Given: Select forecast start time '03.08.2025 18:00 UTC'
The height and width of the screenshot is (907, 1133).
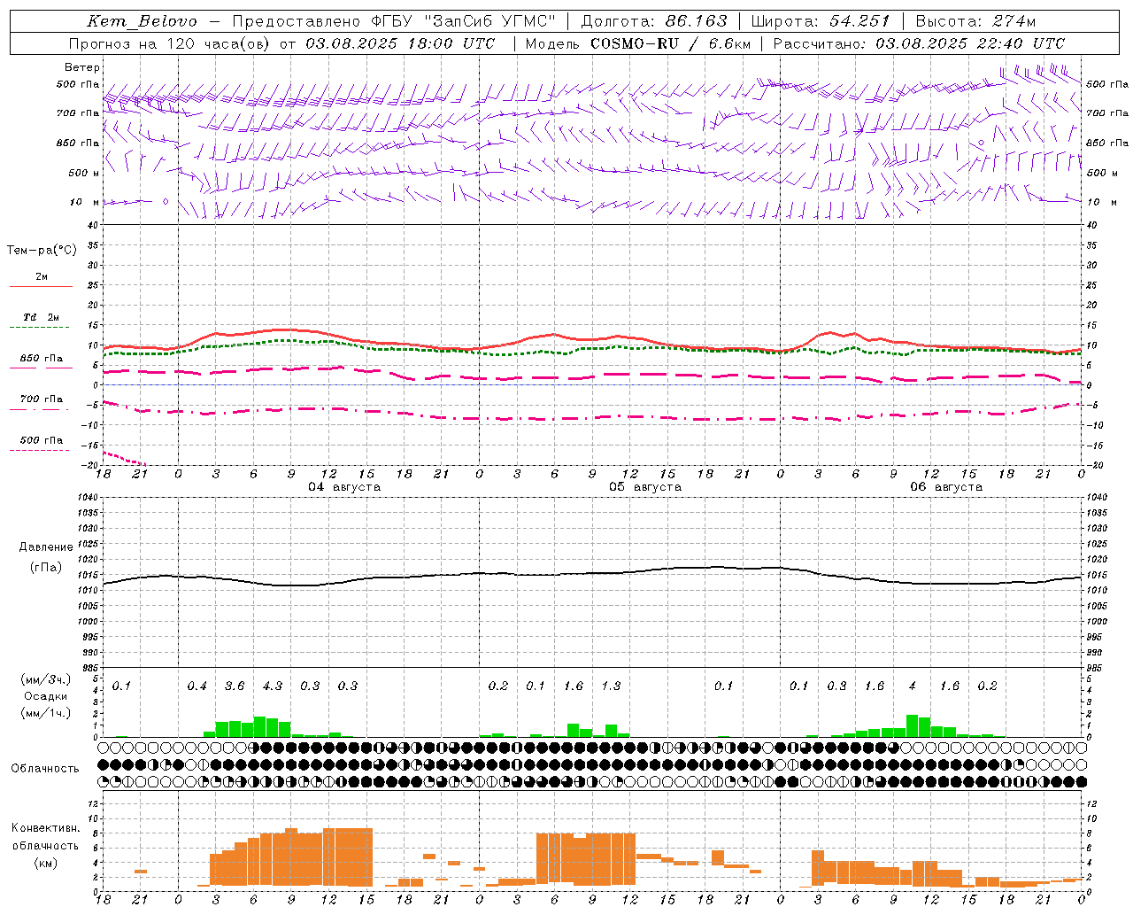Looking at the screenshot, I should coord(400,43).
